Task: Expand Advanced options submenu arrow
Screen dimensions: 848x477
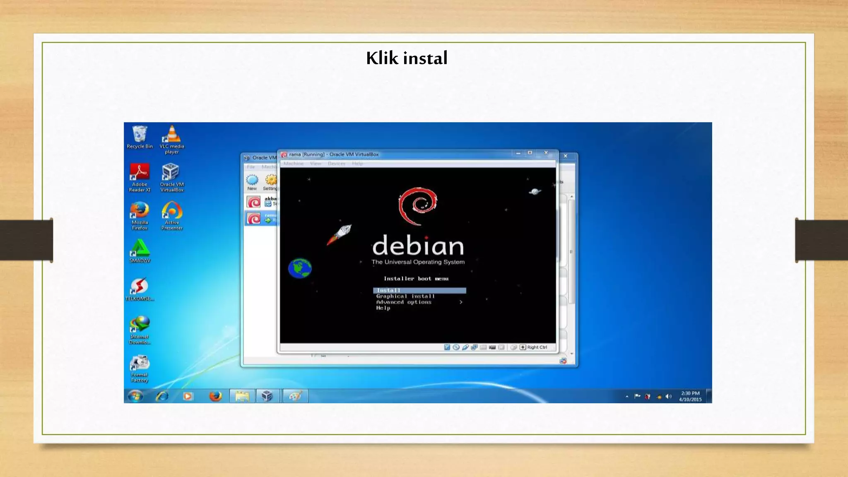Action: [x=461, y=302]
